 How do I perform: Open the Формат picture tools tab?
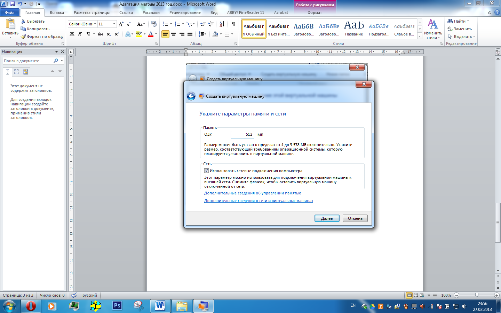pos(315,13)
